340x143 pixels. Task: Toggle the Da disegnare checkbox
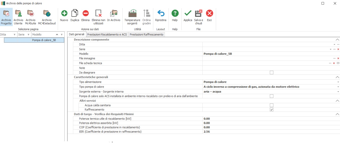pos(272,73)
